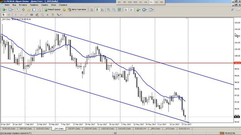Show the Navigator panel icon
This screenshot has height=135, width=241.
[29, 10]
